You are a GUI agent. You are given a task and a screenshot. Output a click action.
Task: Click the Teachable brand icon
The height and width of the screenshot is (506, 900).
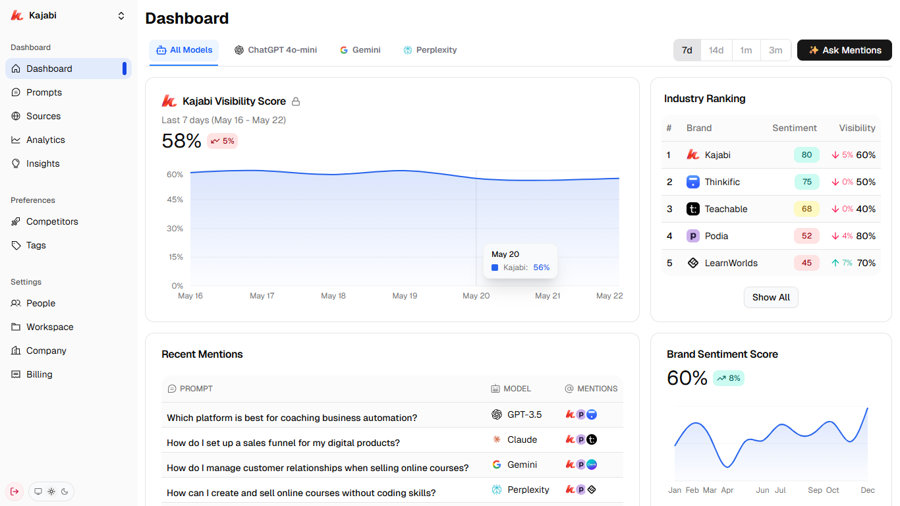[x=692, y=209]
